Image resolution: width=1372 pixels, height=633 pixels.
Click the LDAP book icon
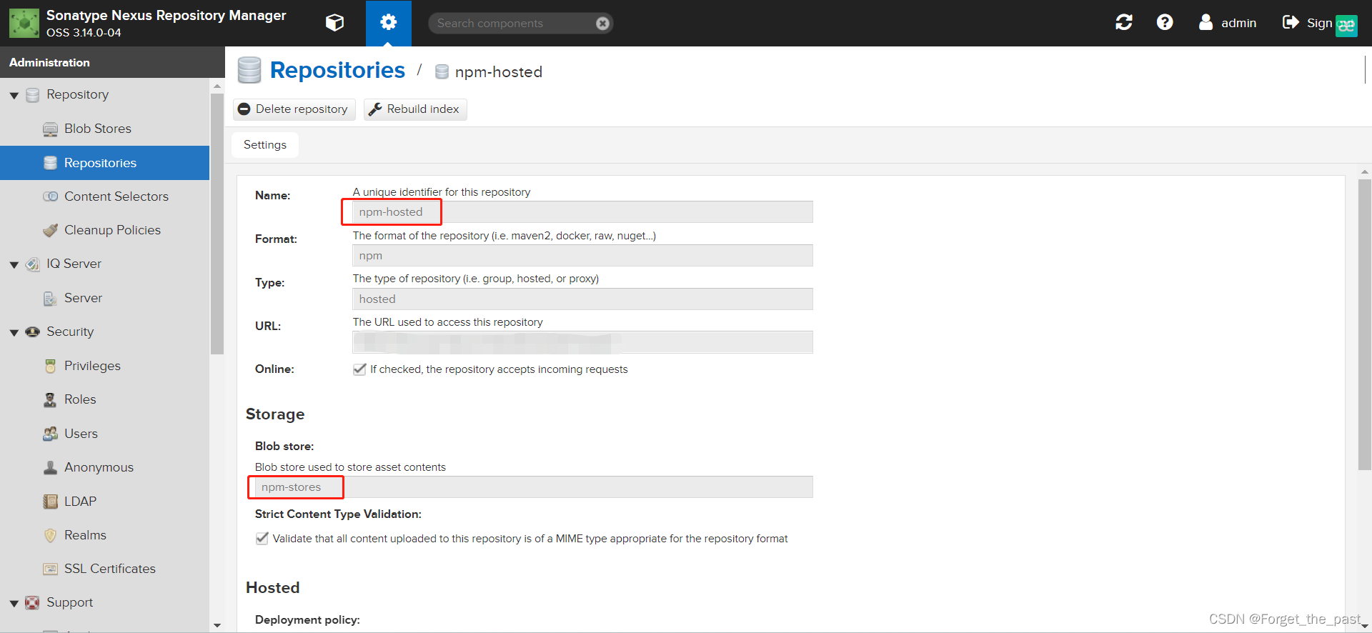pyautogui.click(x=50, y=502)
